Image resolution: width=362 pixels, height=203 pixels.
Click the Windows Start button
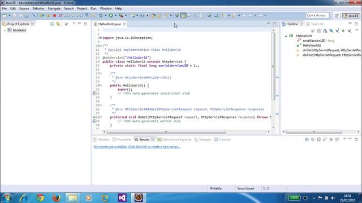point(7,198)
